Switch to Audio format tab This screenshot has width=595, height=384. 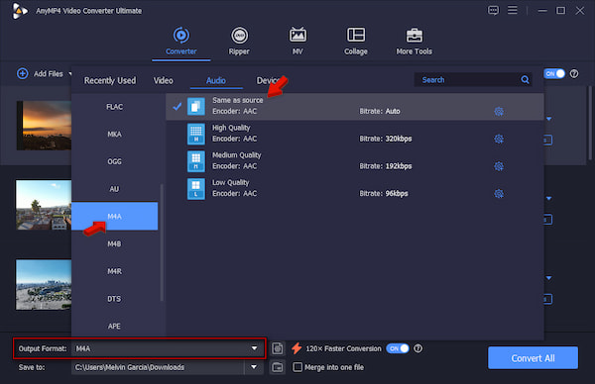[x=216, y=80]
